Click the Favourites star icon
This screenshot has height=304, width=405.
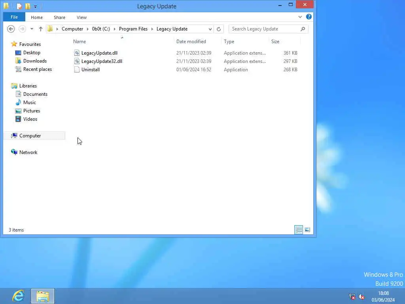pos(14,44)
